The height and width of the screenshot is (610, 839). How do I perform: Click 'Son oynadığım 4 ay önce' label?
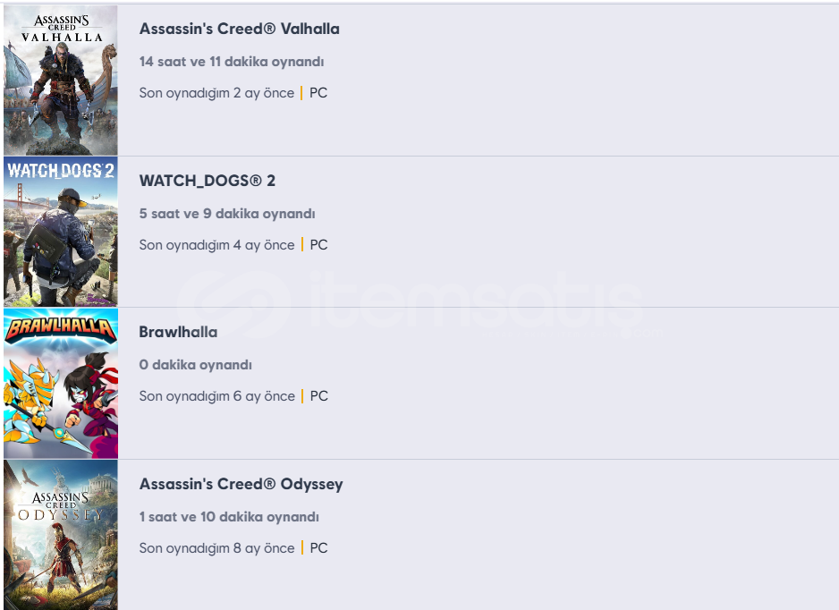(x=216, y=245)
